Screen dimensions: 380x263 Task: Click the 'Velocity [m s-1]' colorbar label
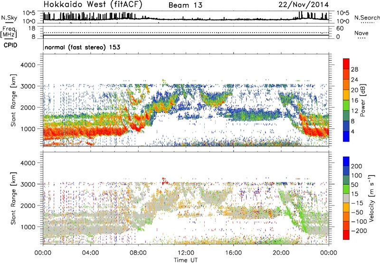coord(371,198)
